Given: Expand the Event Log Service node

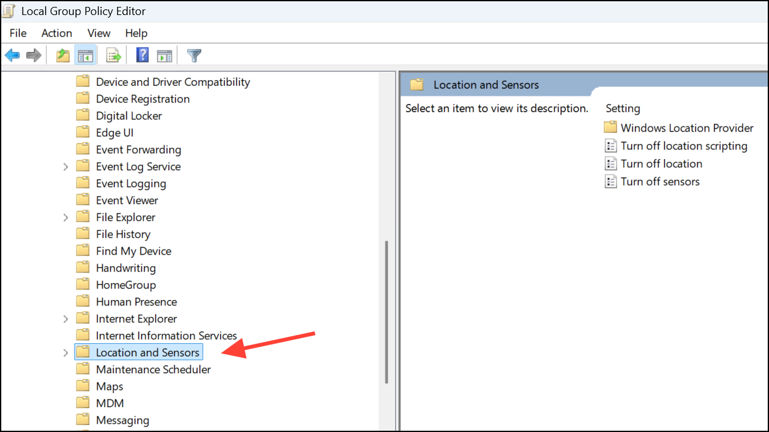Looking at the screenshot, I should pyautogui.click(x=66, y=167).
